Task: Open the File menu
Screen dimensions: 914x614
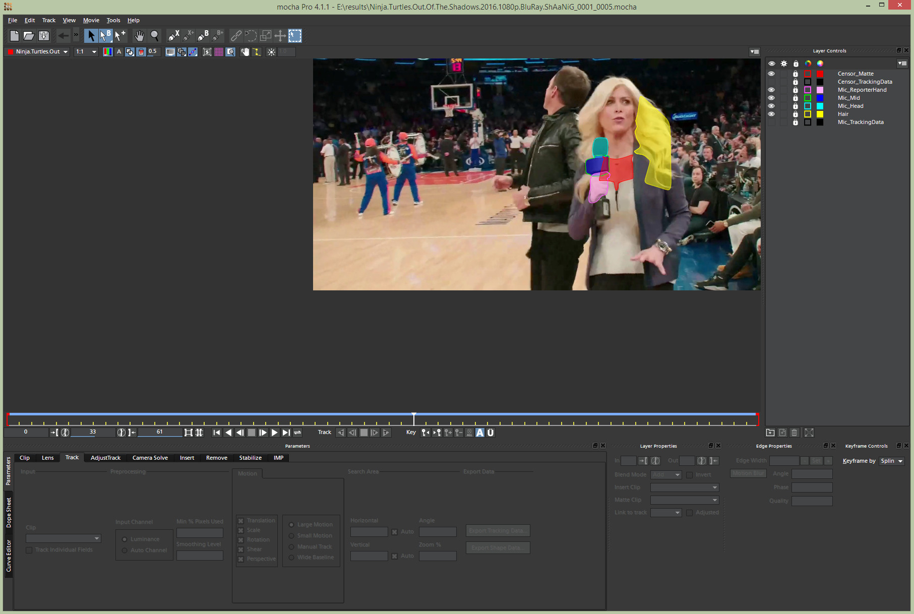Action: [13, 20]
